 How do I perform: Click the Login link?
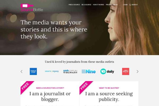125,5
